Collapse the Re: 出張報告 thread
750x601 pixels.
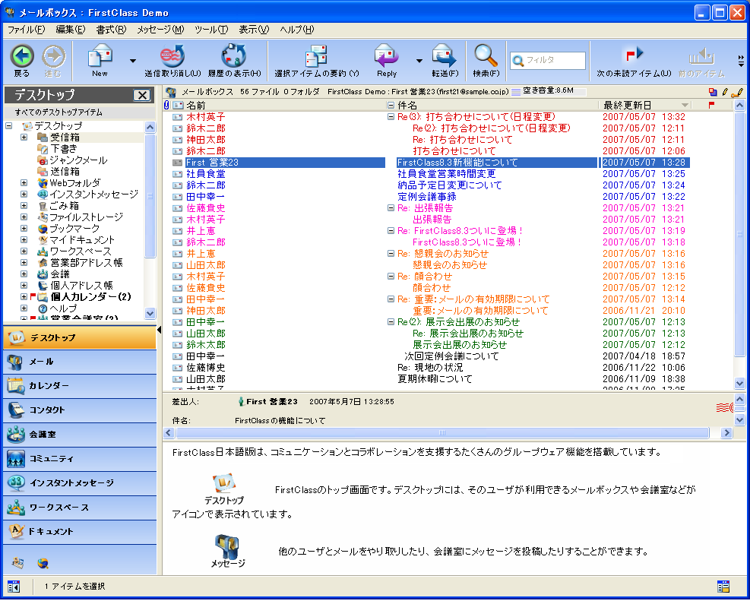point(391,208)
